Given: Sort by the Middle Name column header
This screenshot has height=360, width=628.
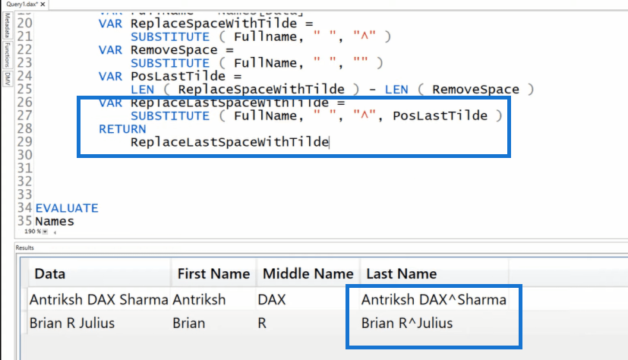Looking at the screenshot, I should pyautogui.click(x=308, y=273).
